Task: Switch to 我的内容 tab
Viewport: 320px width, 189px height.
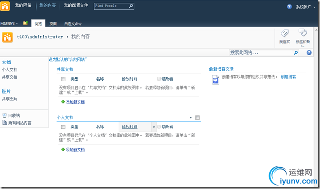Action: tap(48, 5)
